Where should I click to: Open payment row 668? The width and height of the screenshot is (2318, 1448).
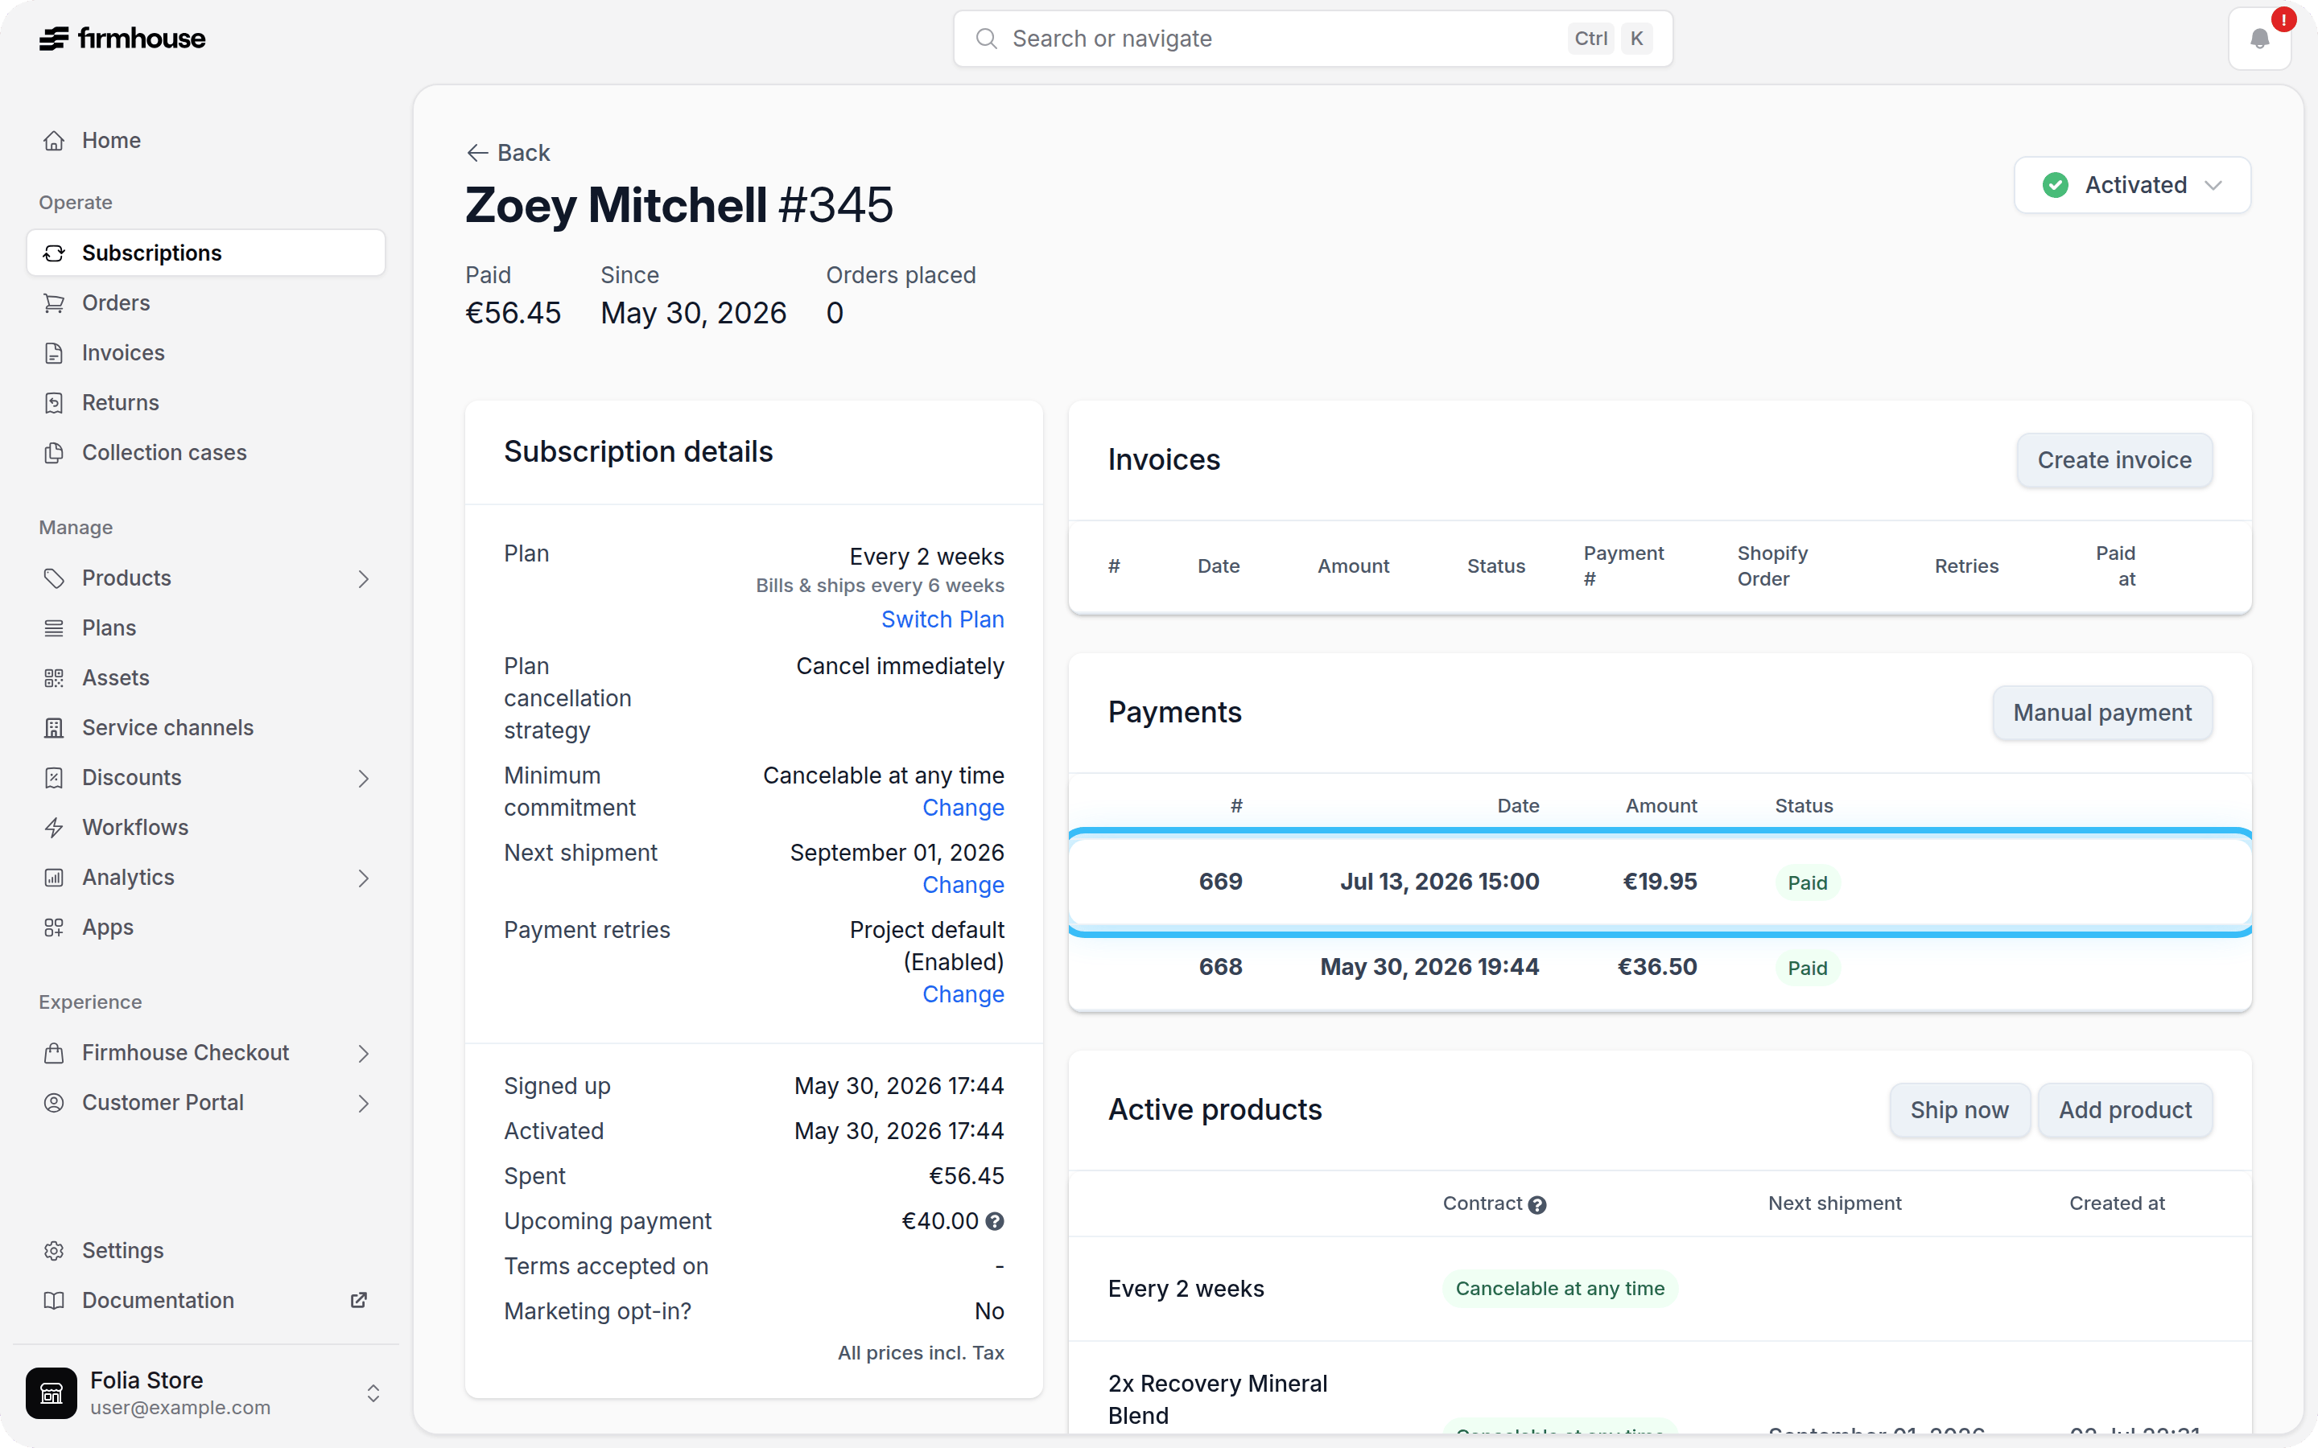point(1659,967)
